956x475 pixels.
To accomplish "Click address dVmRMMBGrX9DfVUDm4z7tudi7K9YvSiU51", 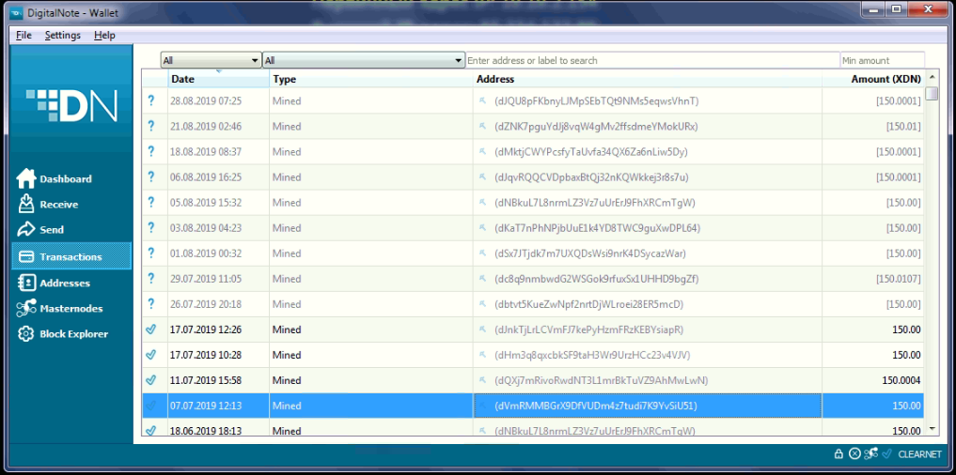I will click(596, 406).
